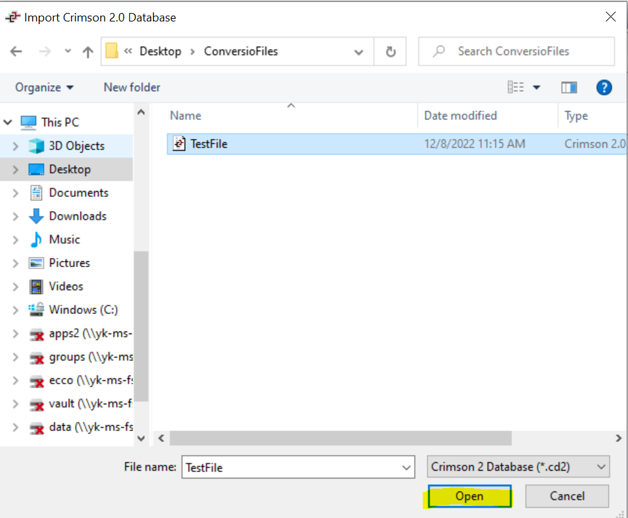Select ConversioFiles in the breadcrumb path
The width and height of the screenshot is (628, 518).
coord(241,51)
